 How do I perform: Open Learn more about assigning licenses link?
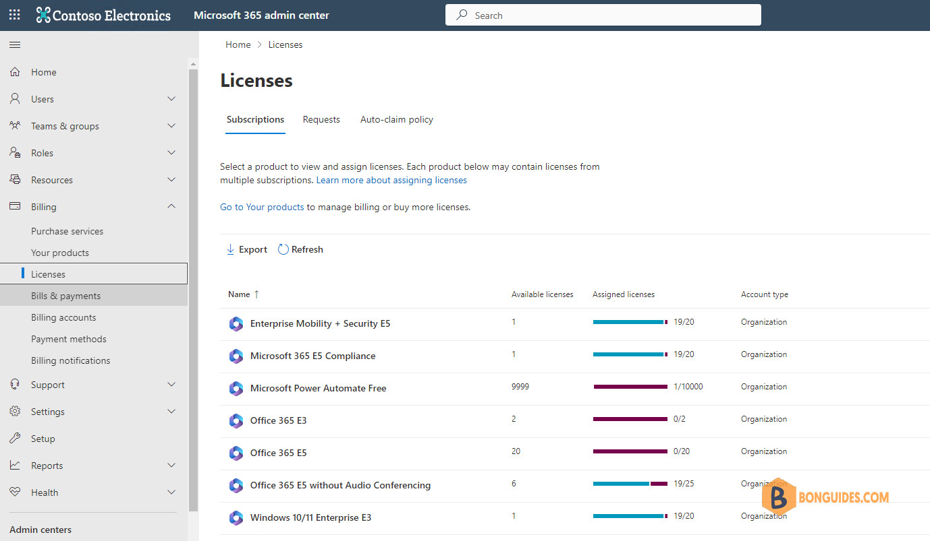click(x=391, y=181)
